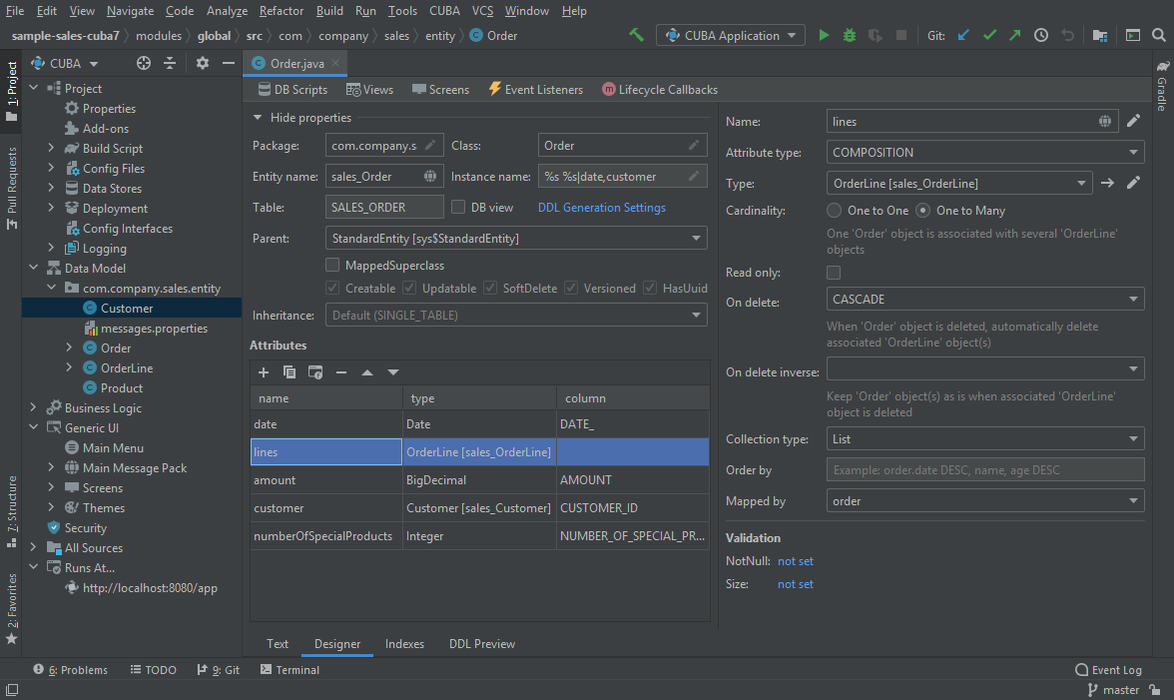Click the Build hammer icon
This screenshot has width=1174, height=700.
636,35
